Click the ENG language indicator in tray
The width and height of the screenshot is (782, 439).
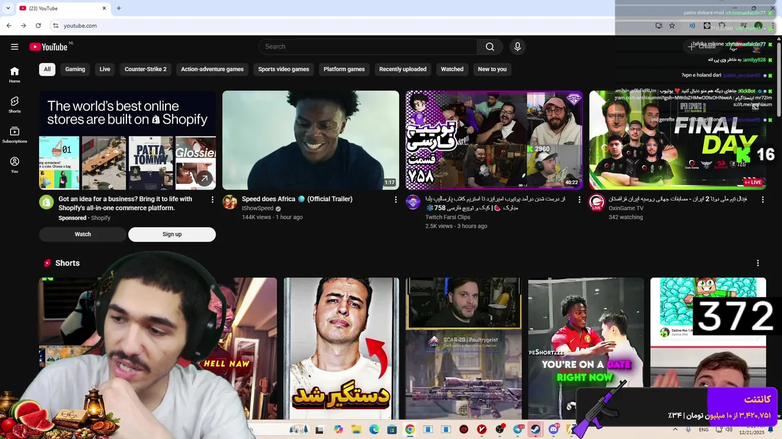[704, 429]
